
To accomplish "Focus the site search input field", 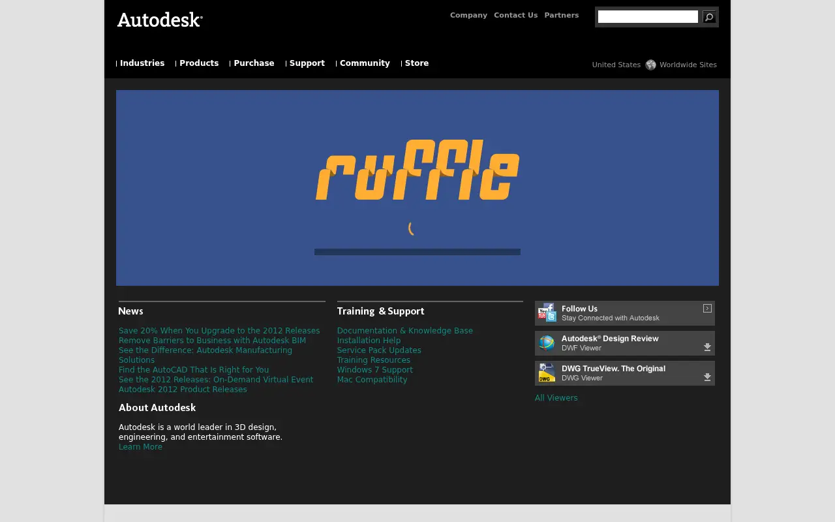I will (648, 17).
